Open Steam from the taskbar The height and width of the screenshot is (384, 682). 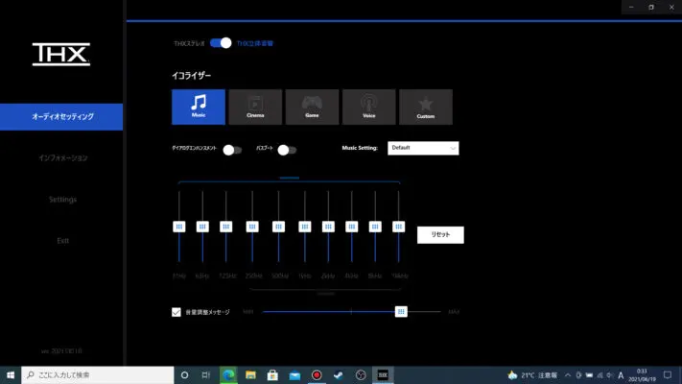(339, 374)
